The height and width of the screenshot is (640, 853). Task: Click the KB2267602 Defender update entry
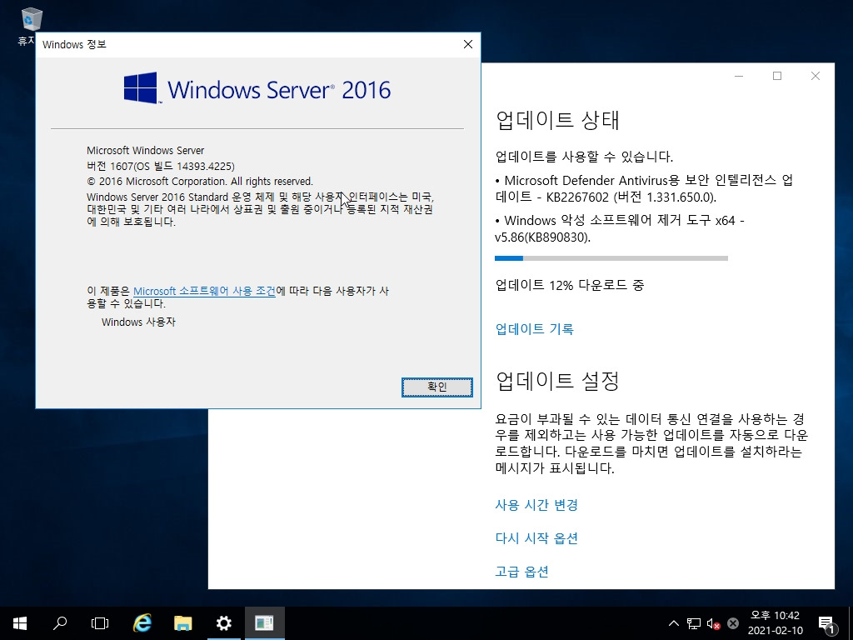[644, 189]
